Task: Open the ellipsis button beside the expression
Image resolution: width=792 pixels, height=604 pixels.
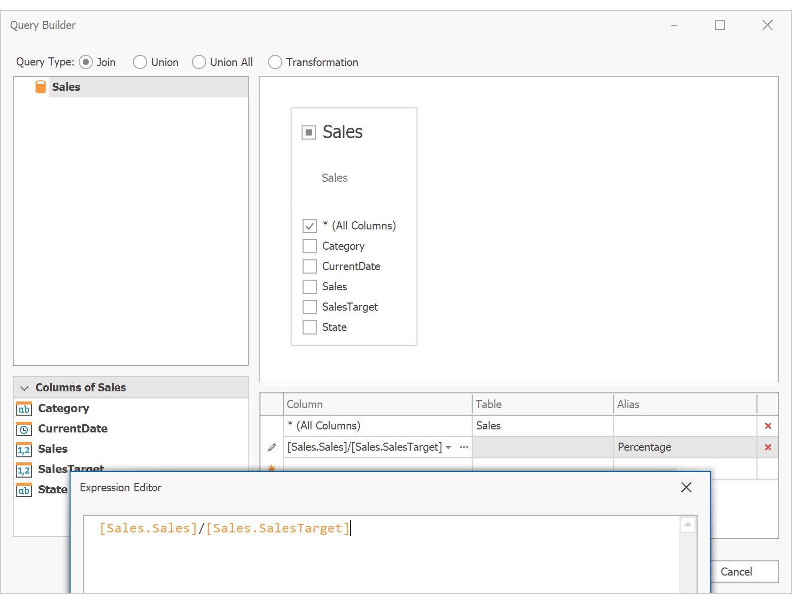Action: (463, 447)
